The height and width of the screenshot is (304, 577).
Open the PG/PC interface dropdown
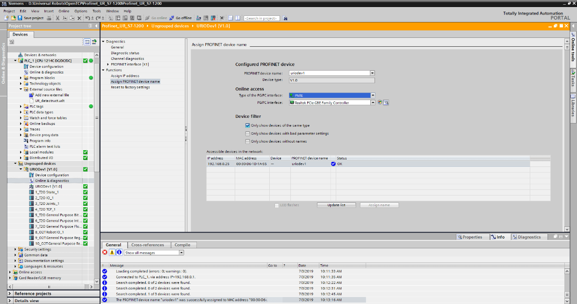click(x=373, y=103)
